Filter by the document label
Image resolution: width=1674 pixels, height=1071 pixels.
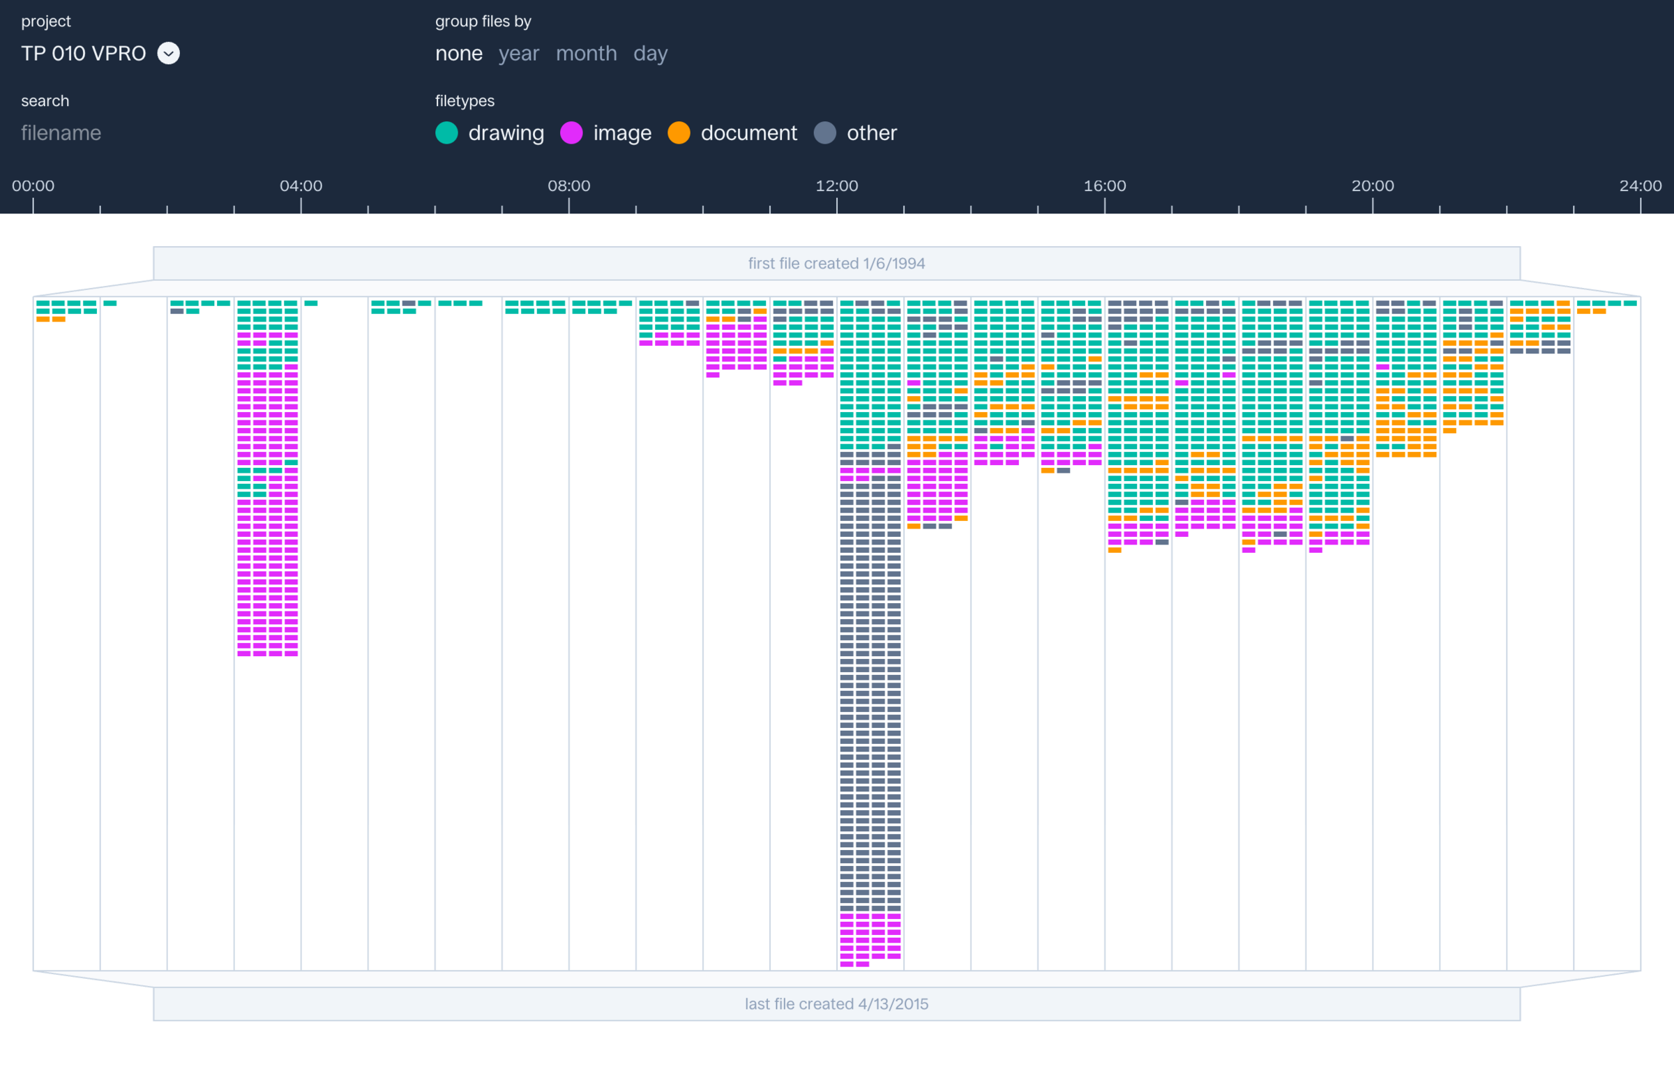pos(748,132)
